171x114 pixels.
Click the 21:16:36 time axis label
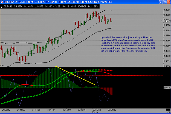(21, 110)
